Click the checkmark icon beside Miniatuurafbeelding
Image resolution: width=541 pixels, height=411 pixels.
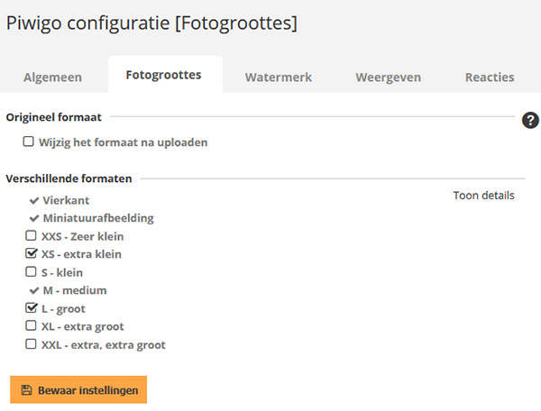(x=34, y=218)
